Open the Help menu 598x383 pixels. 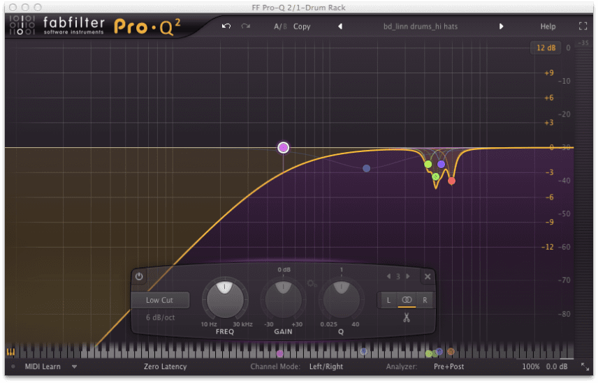548,27
